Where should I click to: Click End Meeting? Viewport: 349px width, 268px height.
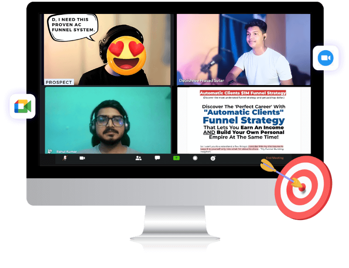275,158
